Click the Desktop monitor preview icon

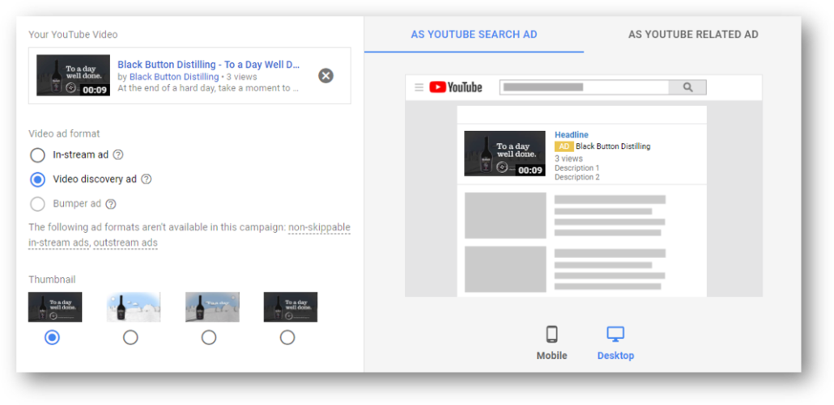point(615,335)
